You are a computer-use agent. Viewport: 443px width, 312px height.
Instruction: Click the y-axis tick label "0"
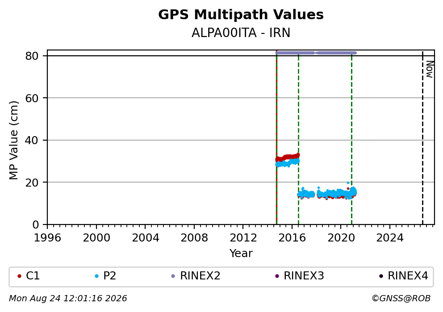coord(35,225)
